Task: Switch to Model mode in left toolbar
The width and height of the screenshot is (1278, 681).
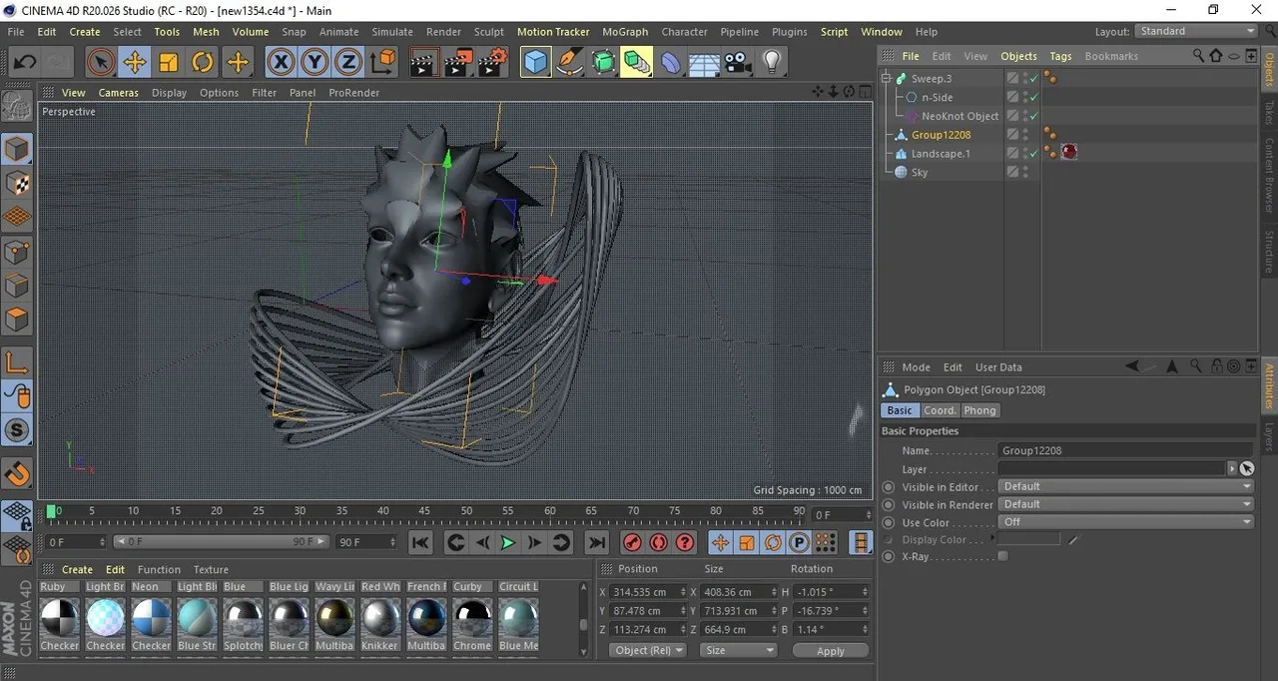Action: [x=17, y=150]
